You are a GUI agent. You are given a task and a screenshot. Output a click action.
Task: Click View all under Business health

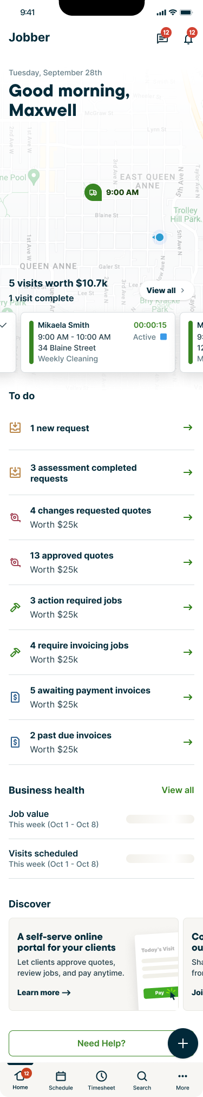(178, 790)
